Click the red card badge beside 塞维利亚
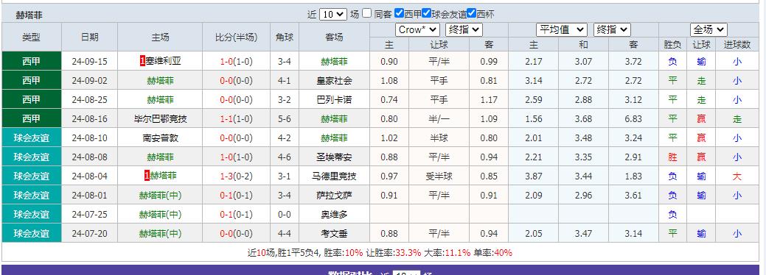Screen dimensions: 766x275 tap(142, 62)
